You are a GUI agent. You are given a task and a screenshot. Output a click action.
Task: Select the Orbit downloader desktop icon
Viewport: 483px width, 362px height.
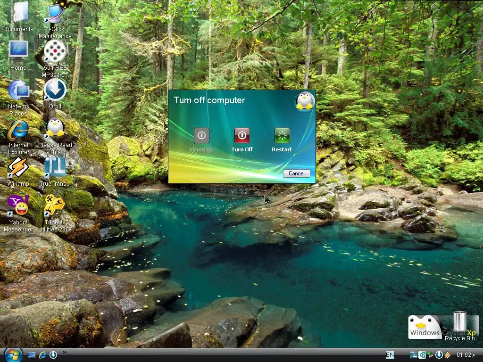click(x=55, y=94)
